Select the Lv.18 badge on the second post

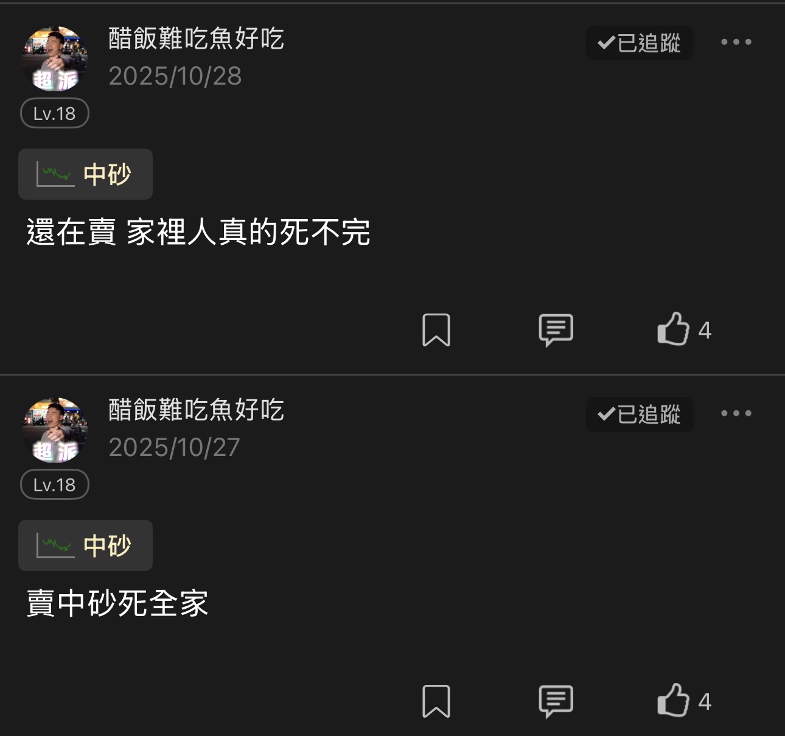point(55,485)
